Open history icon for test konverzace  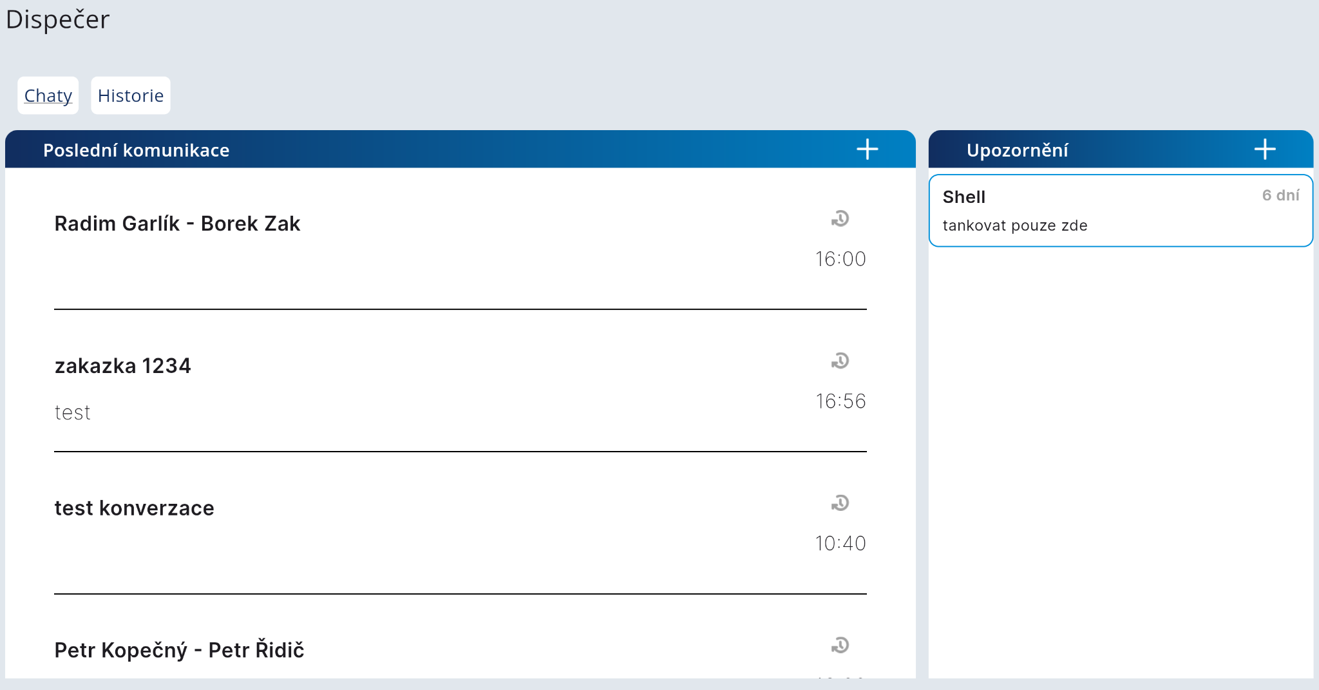(840, 503)
